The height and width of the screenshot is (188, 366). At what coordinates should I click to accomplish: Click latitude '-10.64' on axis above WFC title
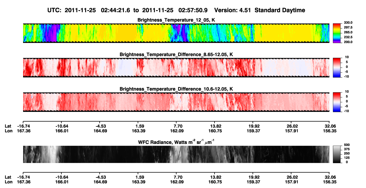[62, 126]
